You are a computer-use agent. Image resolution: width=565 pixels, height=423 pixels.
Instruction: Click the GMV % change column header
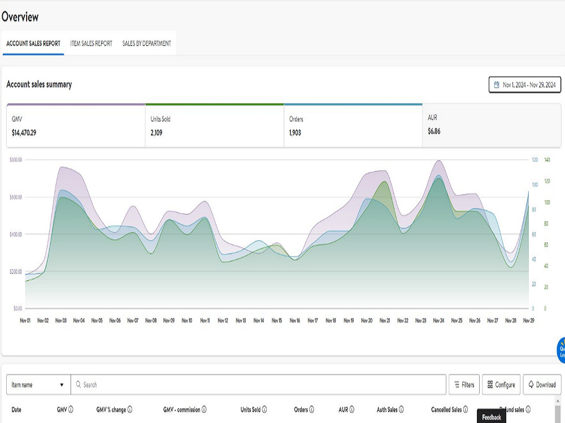point(111,409)
